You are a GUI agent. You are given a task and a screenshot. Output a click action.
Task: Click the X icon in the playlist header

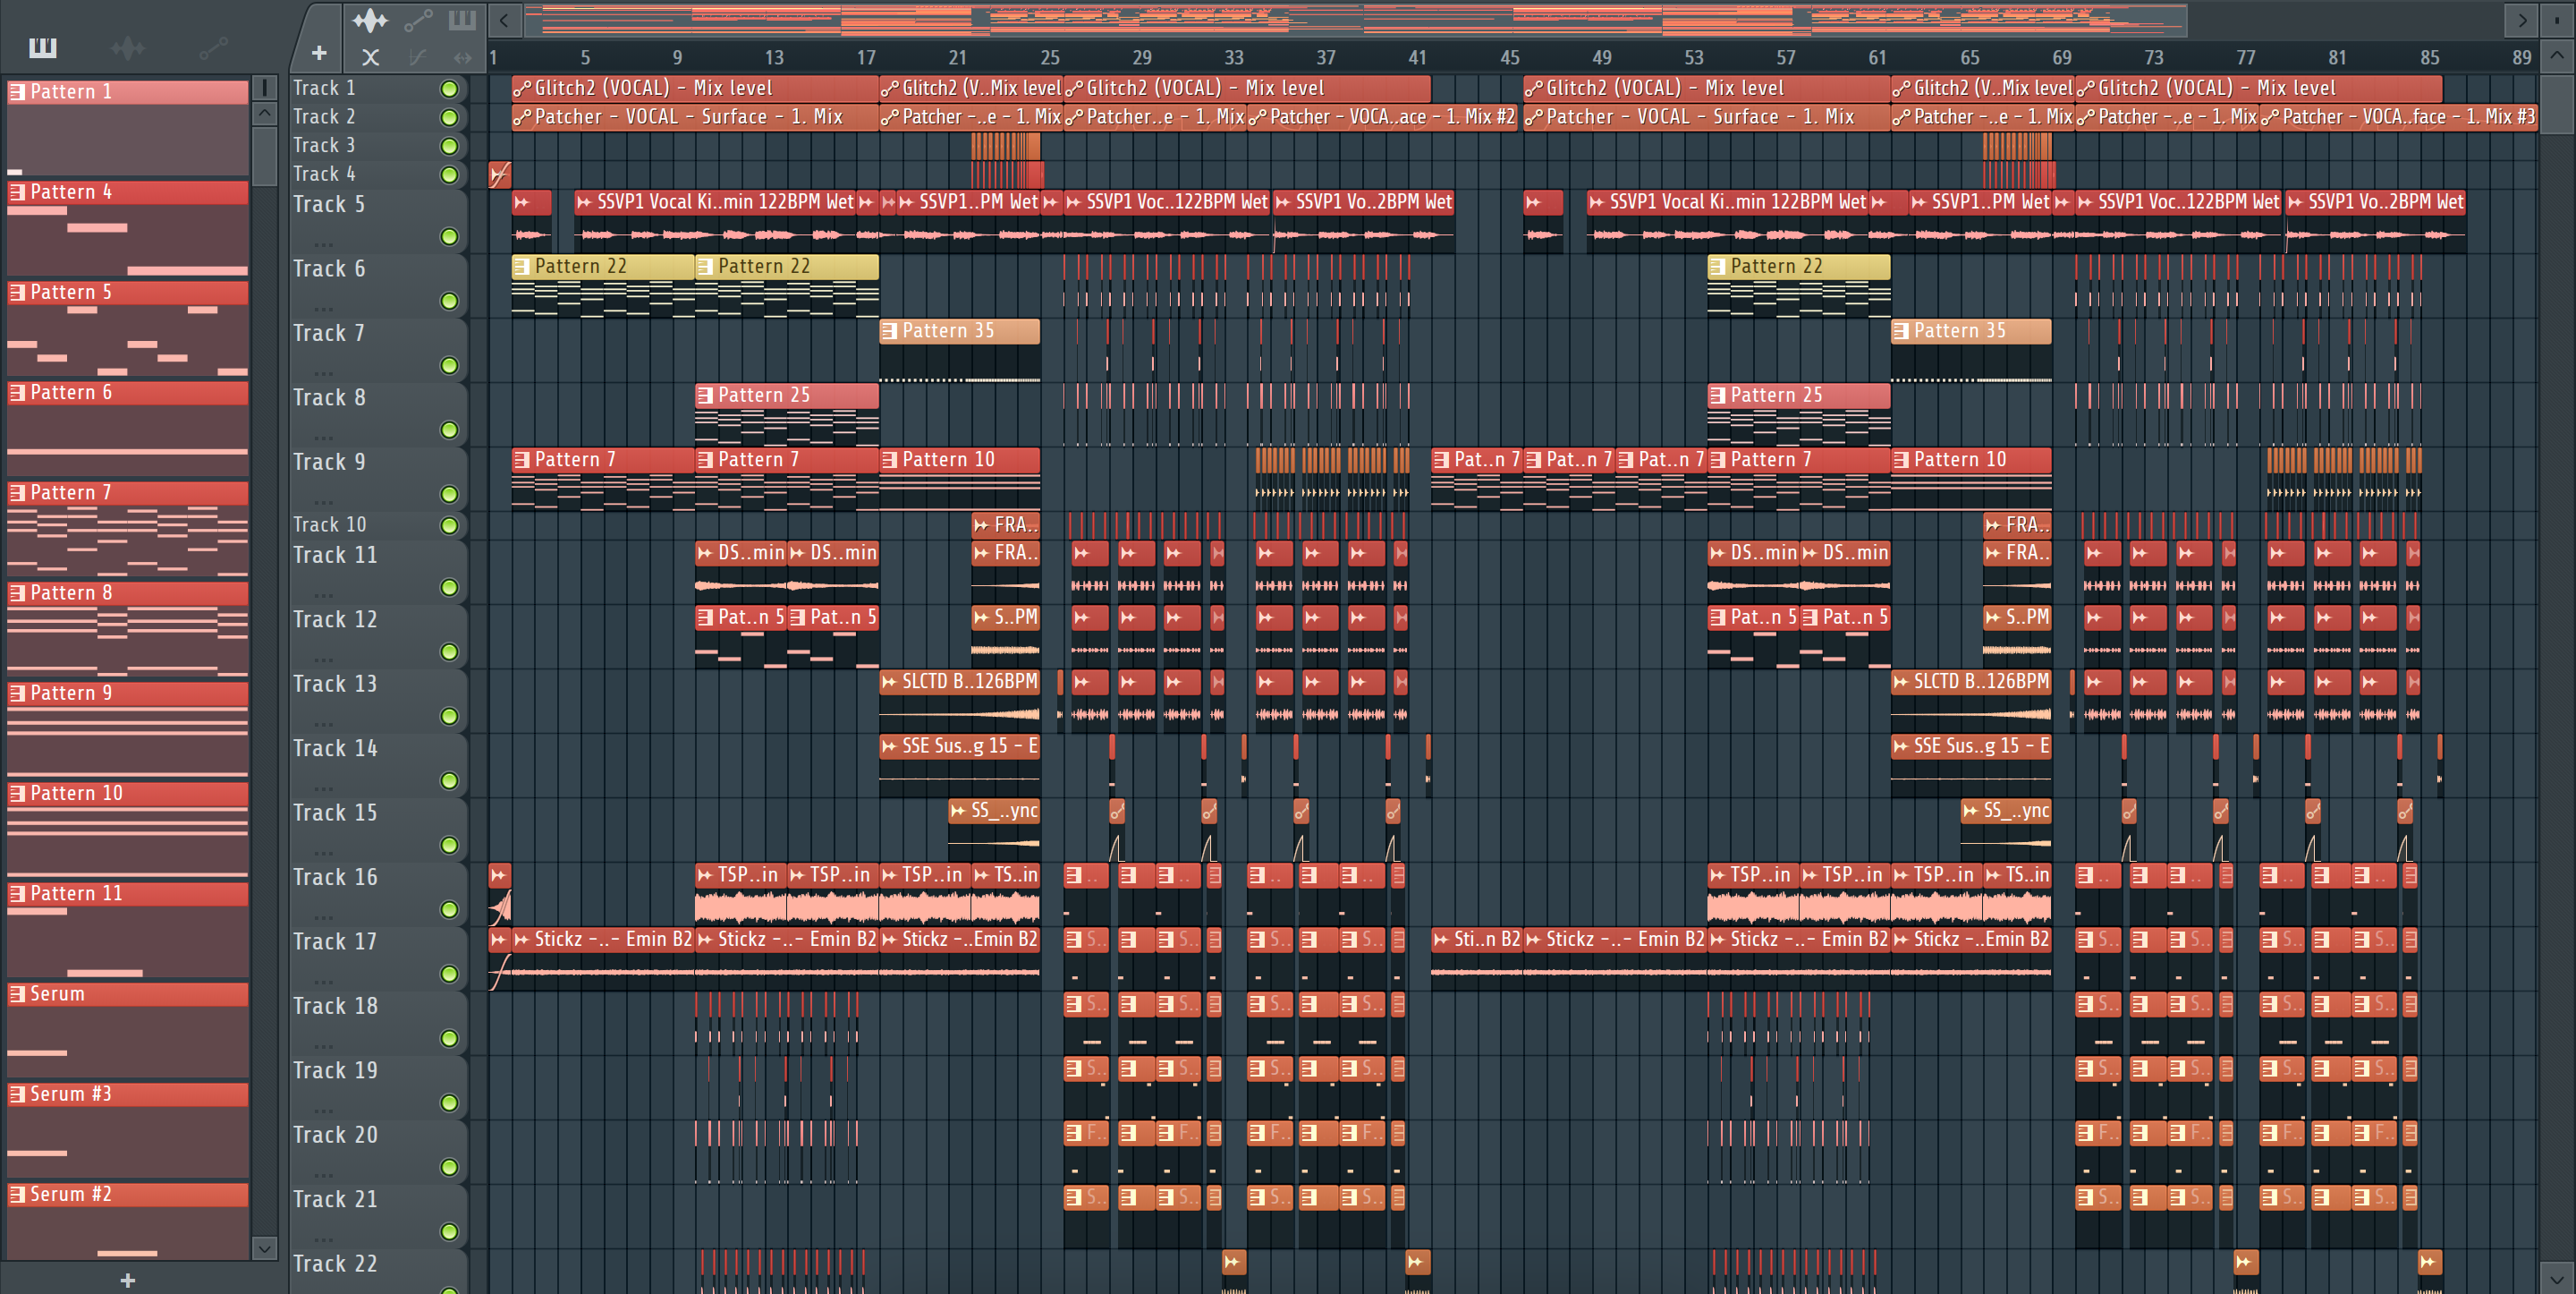pyautogui.click(x=371, y=57)
